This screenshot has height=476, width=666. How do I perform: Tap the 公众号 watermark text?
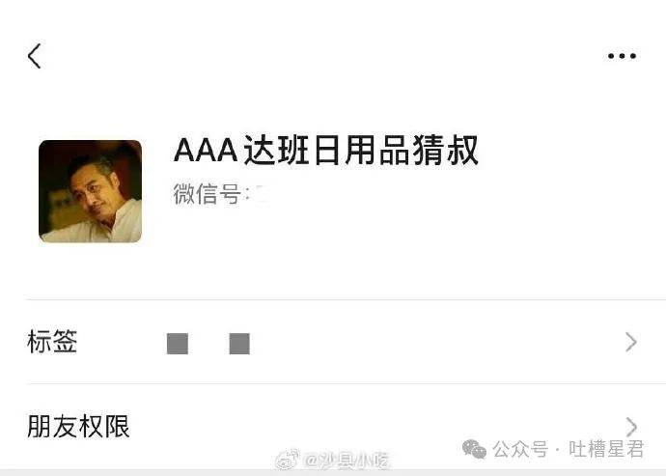(520, 449)
